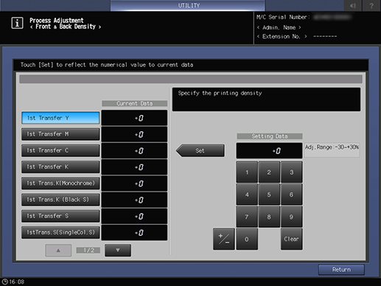The width and height of the screenshot is (381, 286).
Task: Tap keypad digit 0
Action: tap(247, 239)
